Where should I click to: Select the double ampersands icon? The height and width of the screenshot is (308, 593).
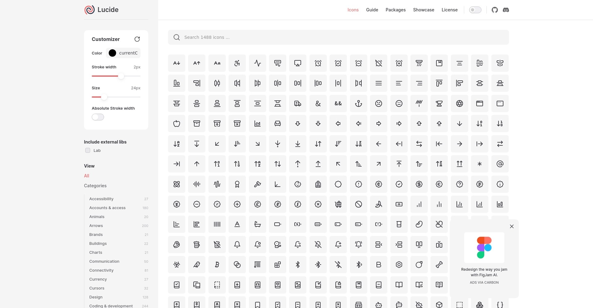click(x=338, y=103)
